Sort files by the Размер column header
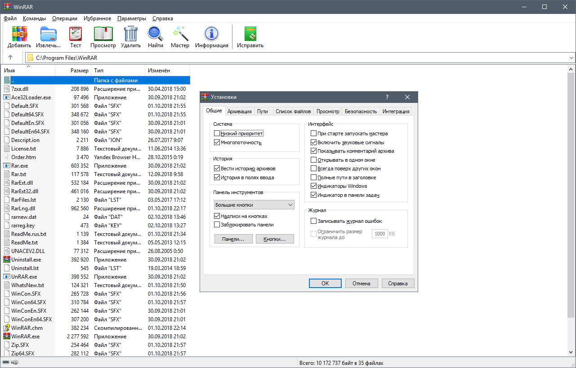This screenshot has width=576, height=368. pyautogui.click(x=73, y=71)
